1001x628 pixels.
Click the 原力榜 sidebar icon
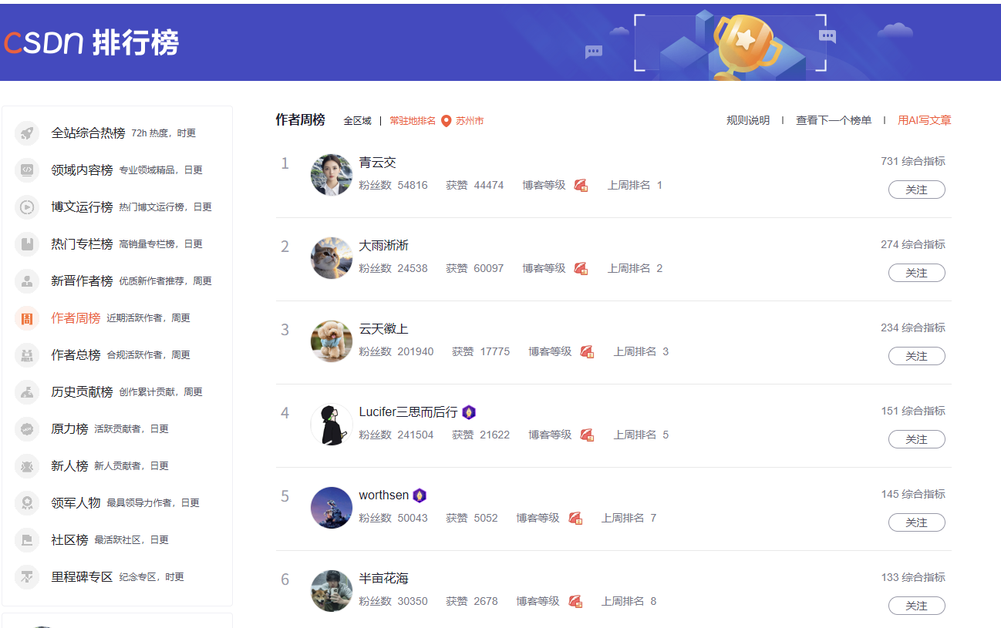tap(27, 429)
